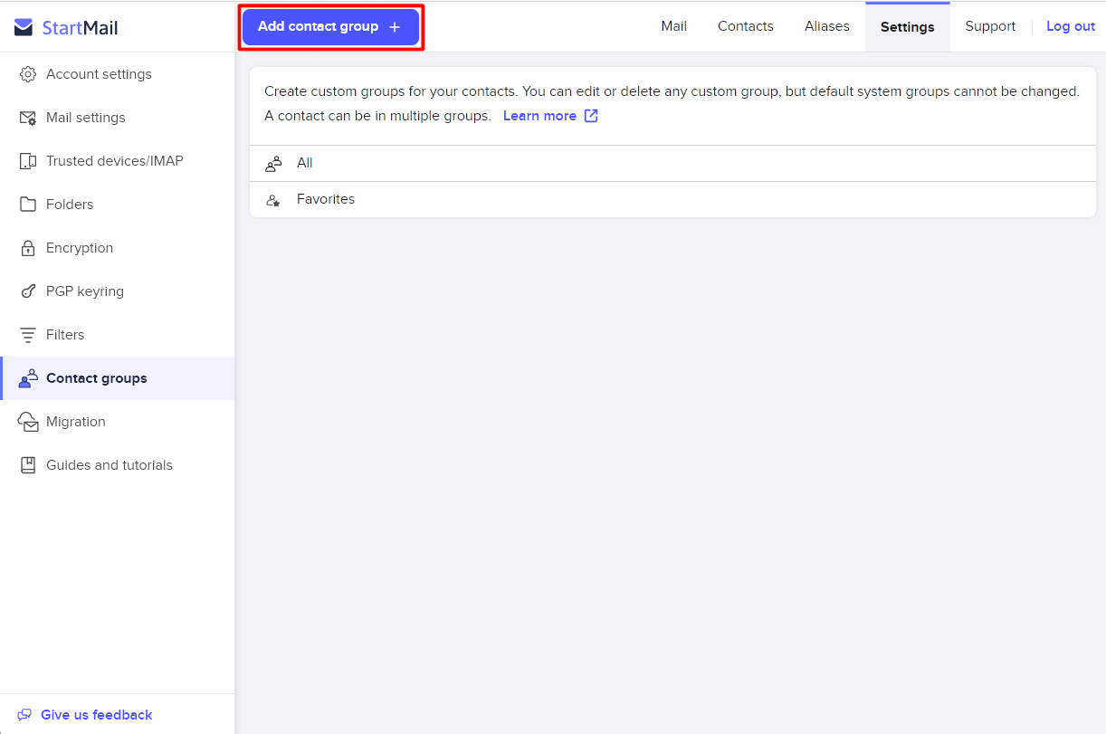1106x734 pixels.
Task: Click the external link icon after Learn more
Action: pos(591,116)
